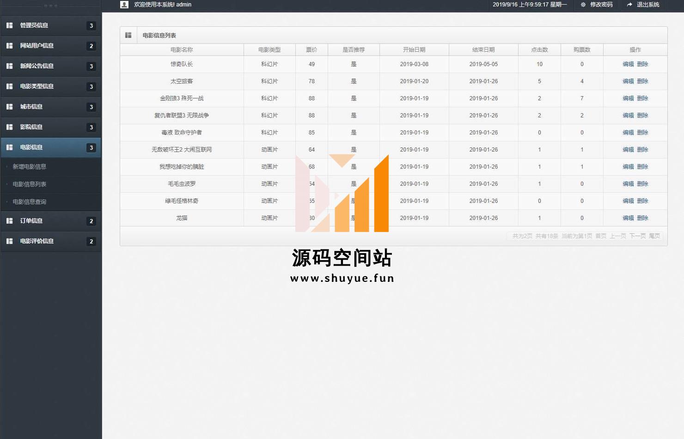Click the panel icon next to 电影信息列表
The height and width of the screenshot is (439, 684).
point(128,35)
